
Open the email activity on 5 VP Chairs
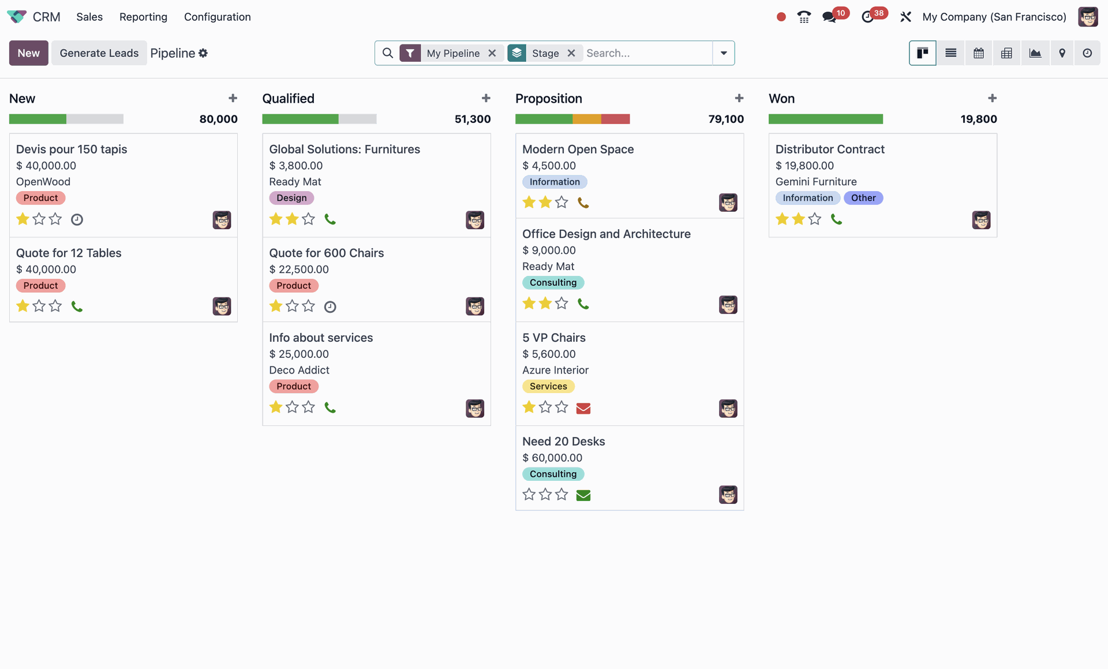point(583,408)
